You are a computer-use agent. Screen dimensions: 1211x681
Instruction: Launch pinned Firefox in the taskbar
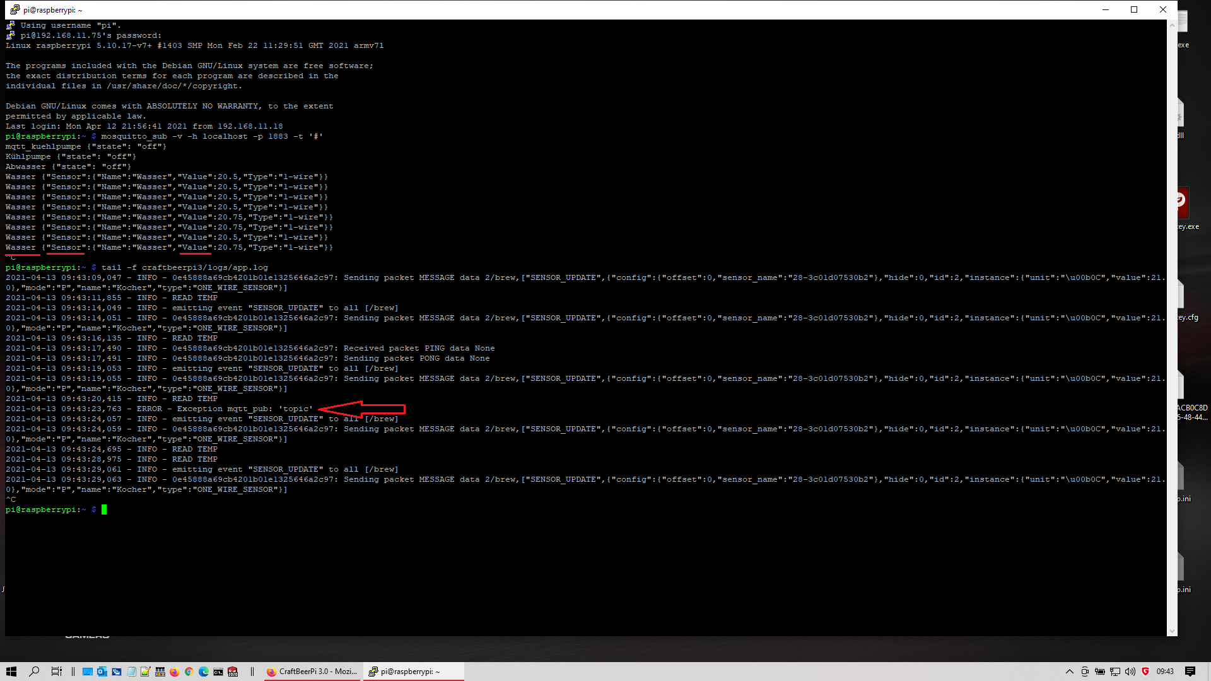(175, 672)
